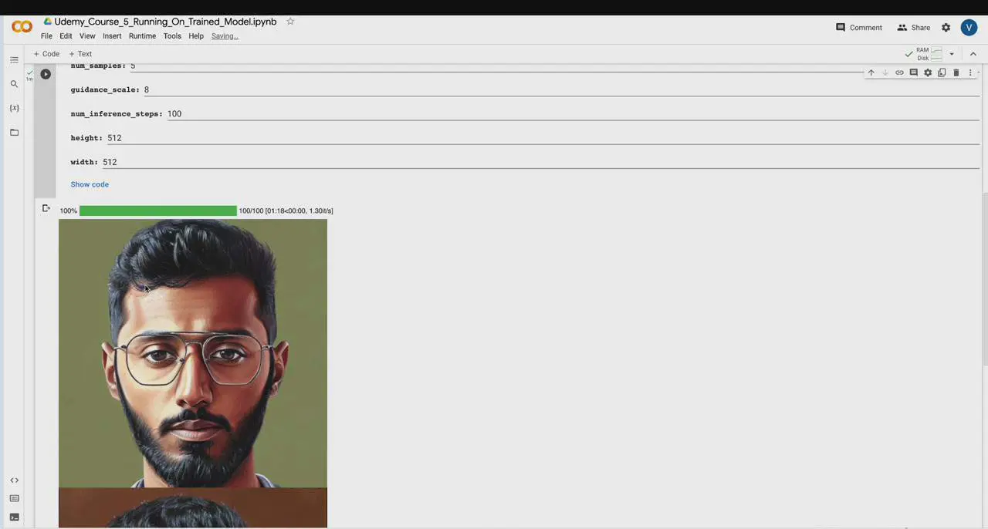988x529 pixels.
Task: Move cell up with arrow icon
Action: pyautogui.click(x=871, y=72)
